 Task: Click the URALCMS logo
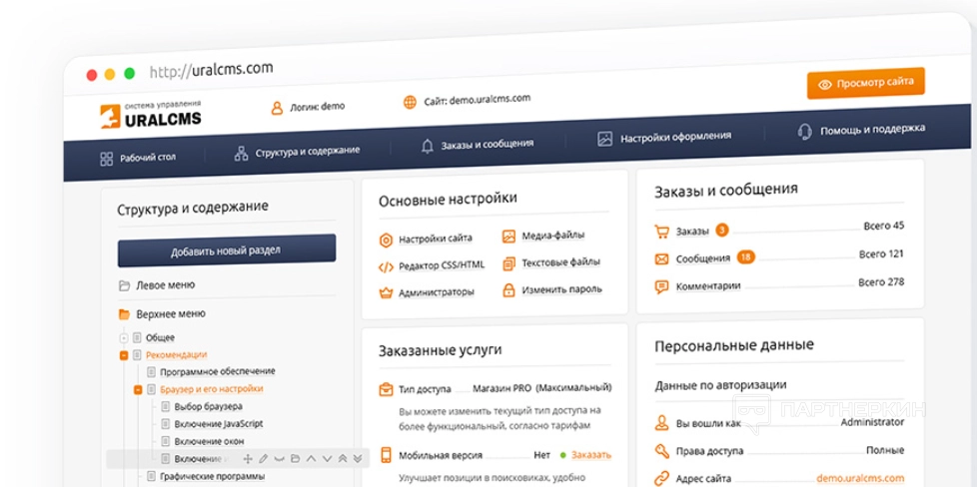tap(151, 115)
